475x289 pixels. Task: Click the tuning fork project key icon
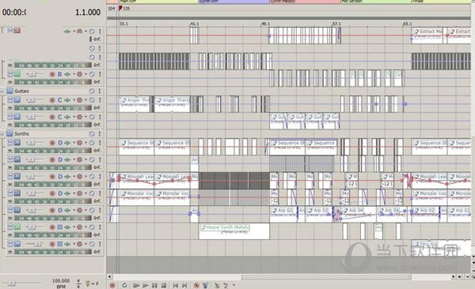88,283
